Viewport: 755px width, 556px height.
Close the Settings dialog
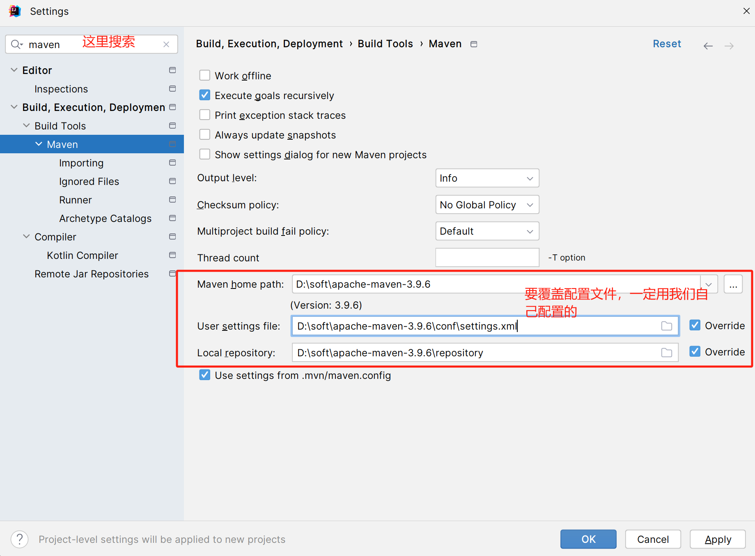[x=746, y=11]
